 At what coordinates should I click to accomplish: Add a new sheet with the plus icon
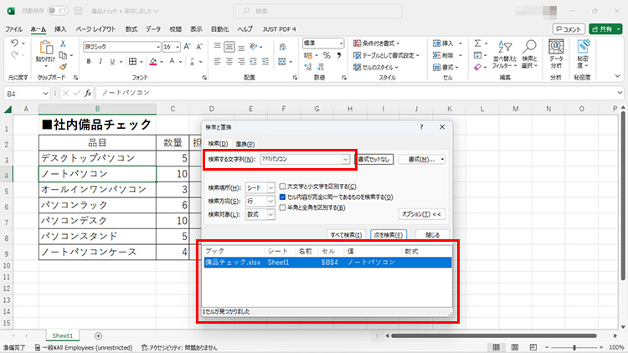pos(98,335)
